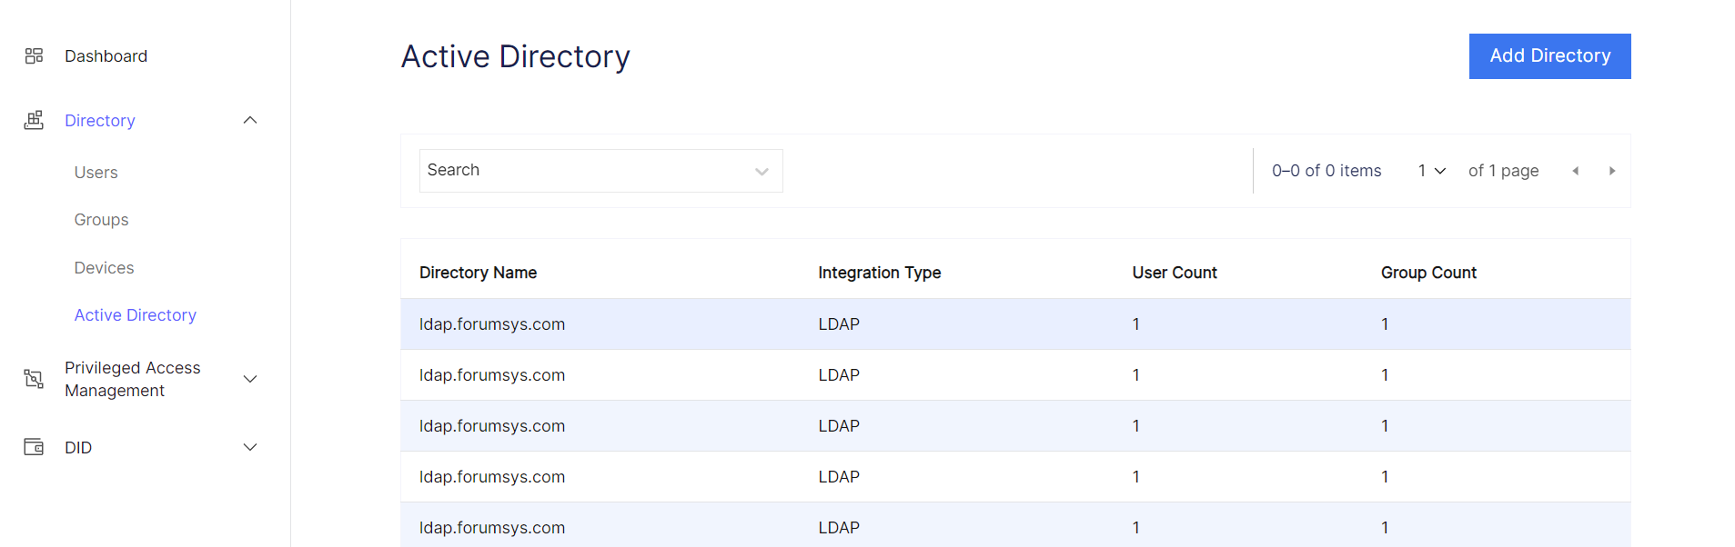Open the Search dropdown field
1735x547 pixels.
600,171
